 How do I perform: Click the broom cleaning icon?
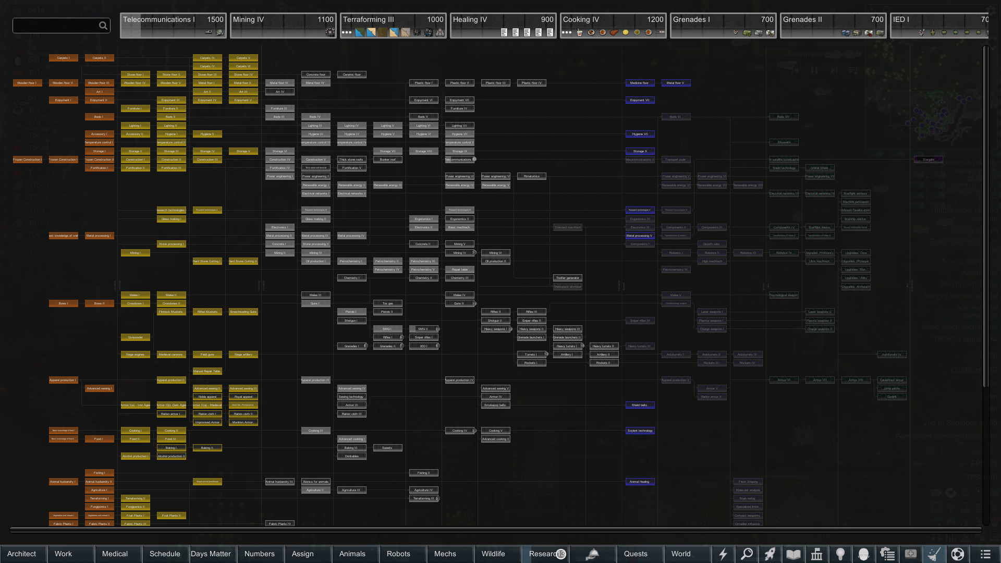pyautogui.click(x=934, y=554)
